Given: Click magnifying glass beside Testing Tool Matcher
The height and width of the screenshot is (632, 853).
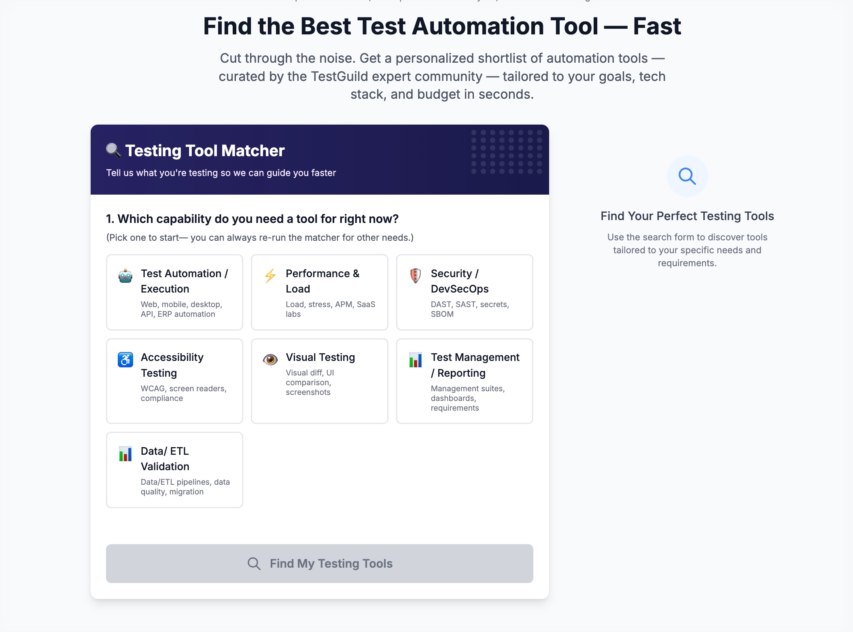Looking at the screenshot, I should pyautogui.click(x=113, y=150).
